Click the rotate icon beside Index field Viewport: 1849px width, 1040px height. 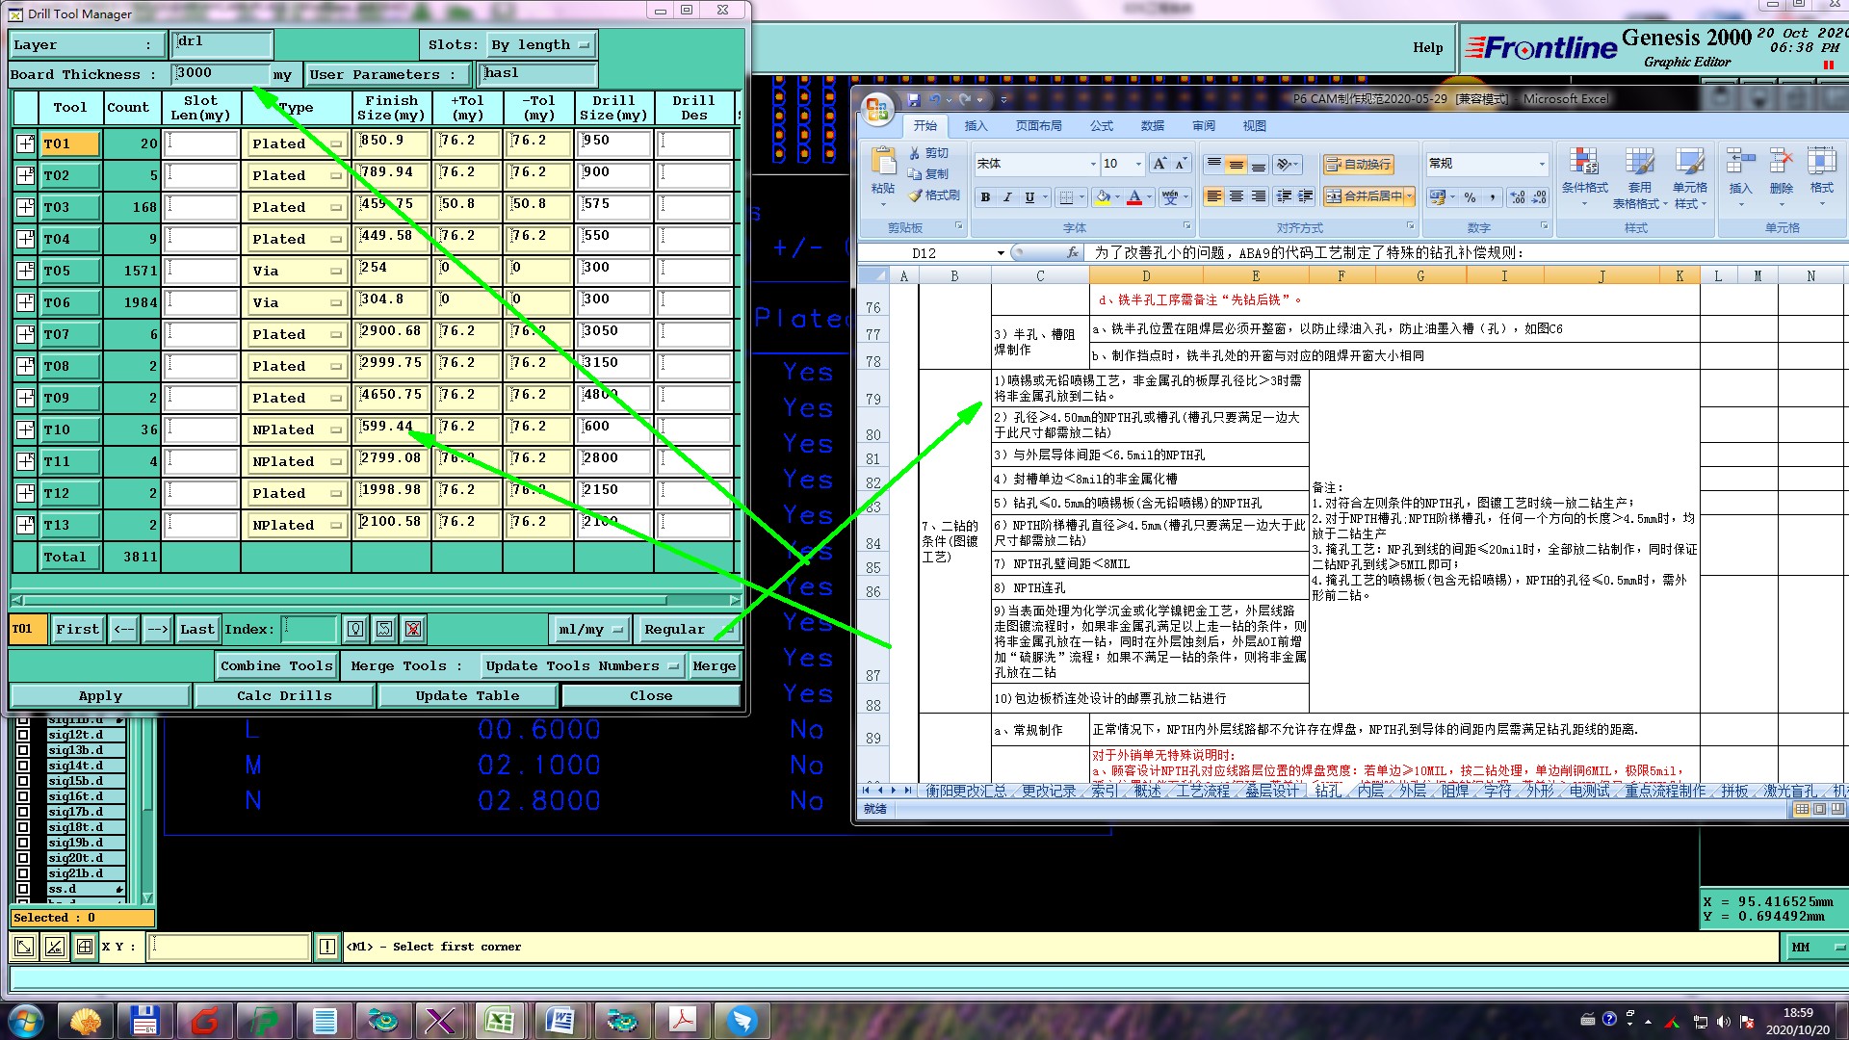click(x=384, y=629)
